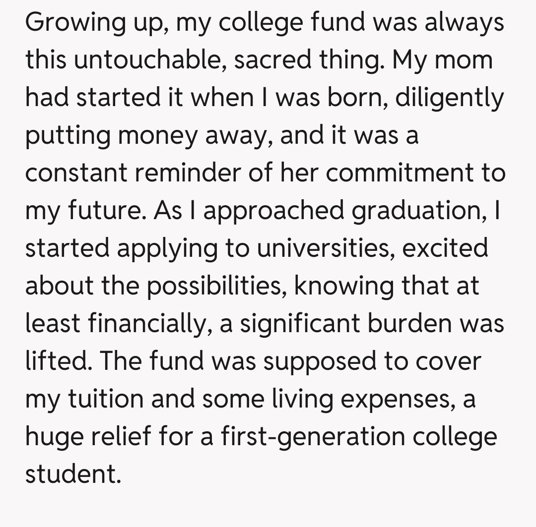The height and width of the screenshot is (527, 536).
Task: Click the word "lifted"
Action: click(x=54, y=361)
